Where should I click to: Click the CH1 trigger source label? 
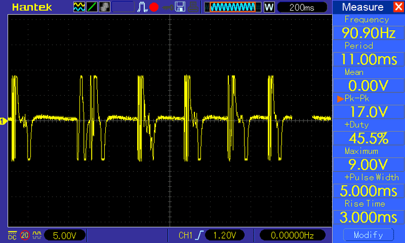185,235
